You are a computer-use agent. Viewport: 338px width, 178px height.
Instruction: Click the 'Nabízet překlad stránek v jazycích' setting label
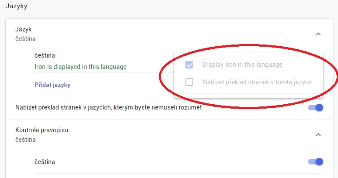108,107
